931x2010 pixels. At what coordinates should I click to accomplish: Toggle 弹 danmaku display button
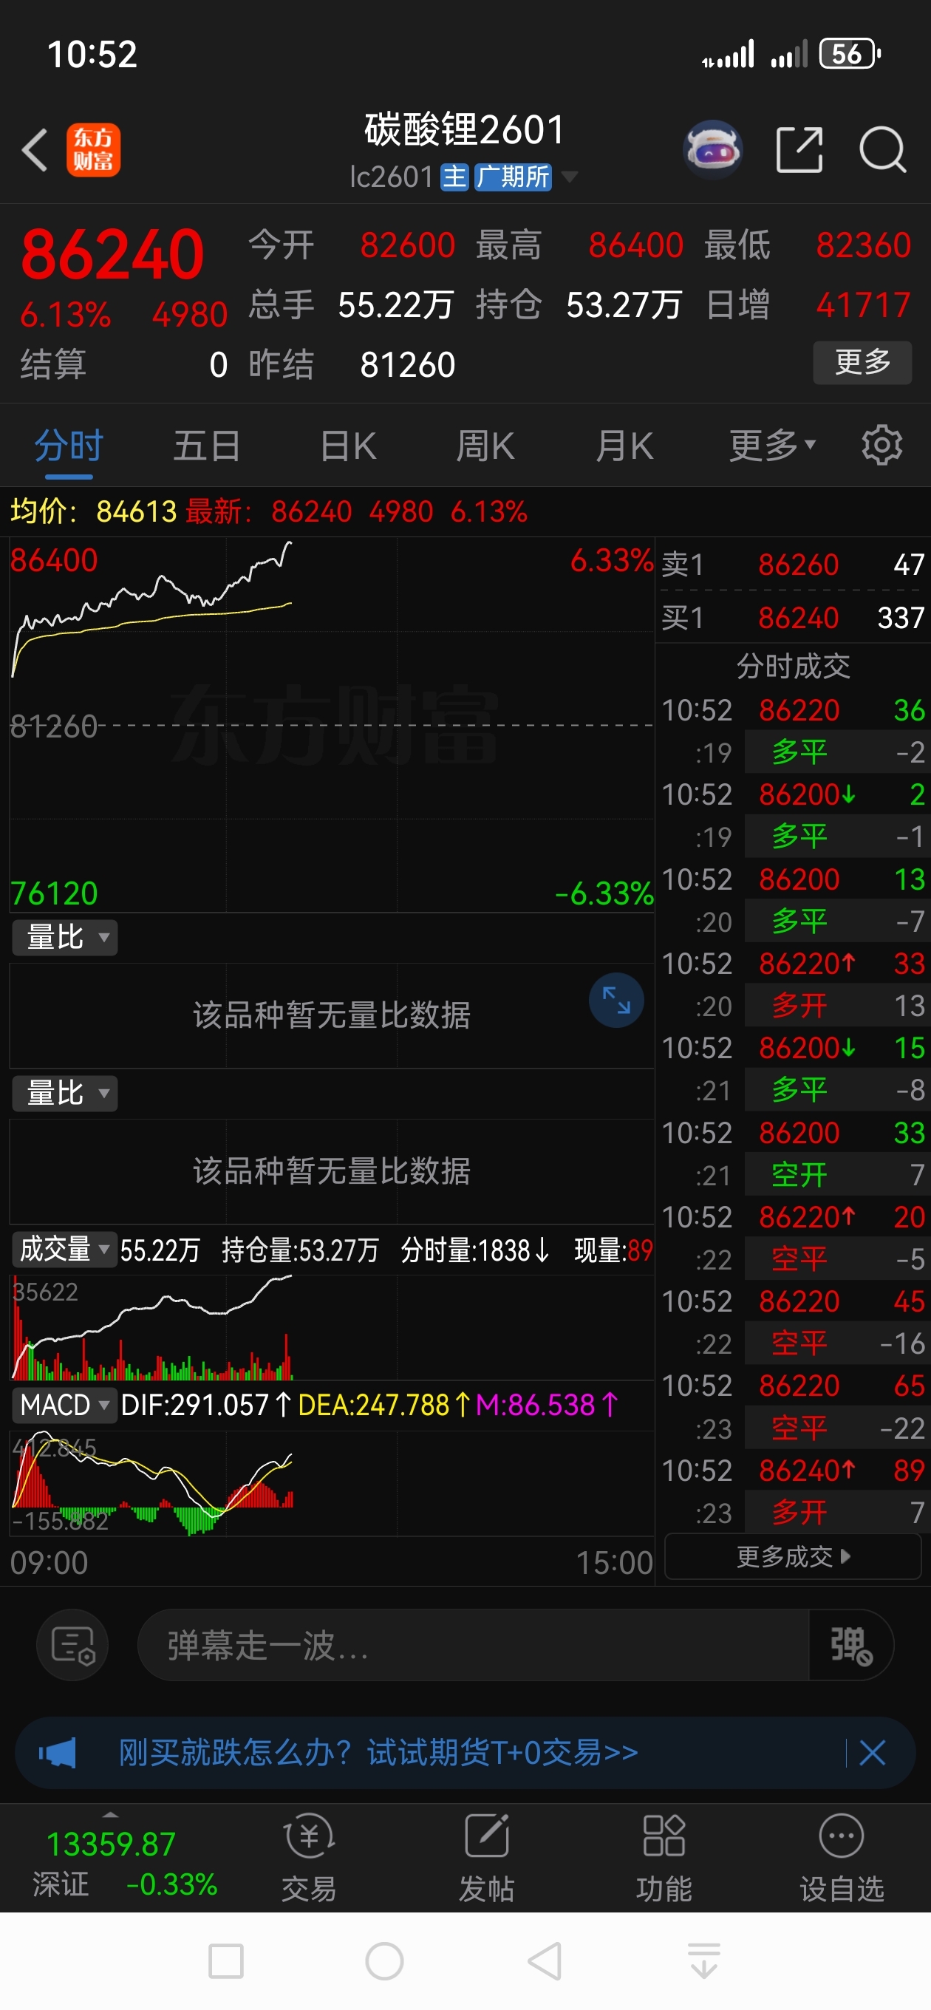click(850, 1645)
